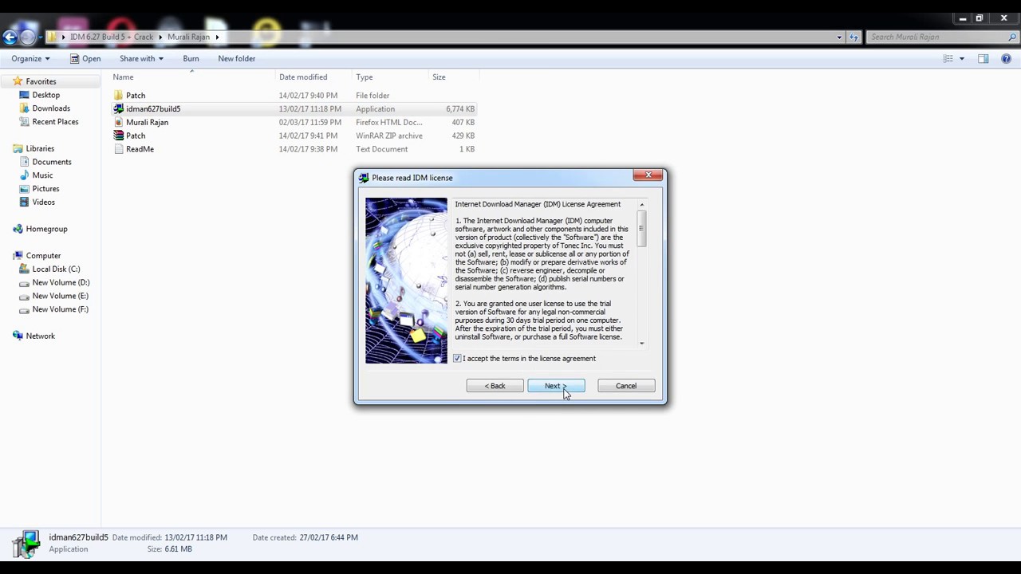1021x574 pixels.
Task: Go back using the Explorer back arrow
Action: pyautogui.click(x=10, y=37)
